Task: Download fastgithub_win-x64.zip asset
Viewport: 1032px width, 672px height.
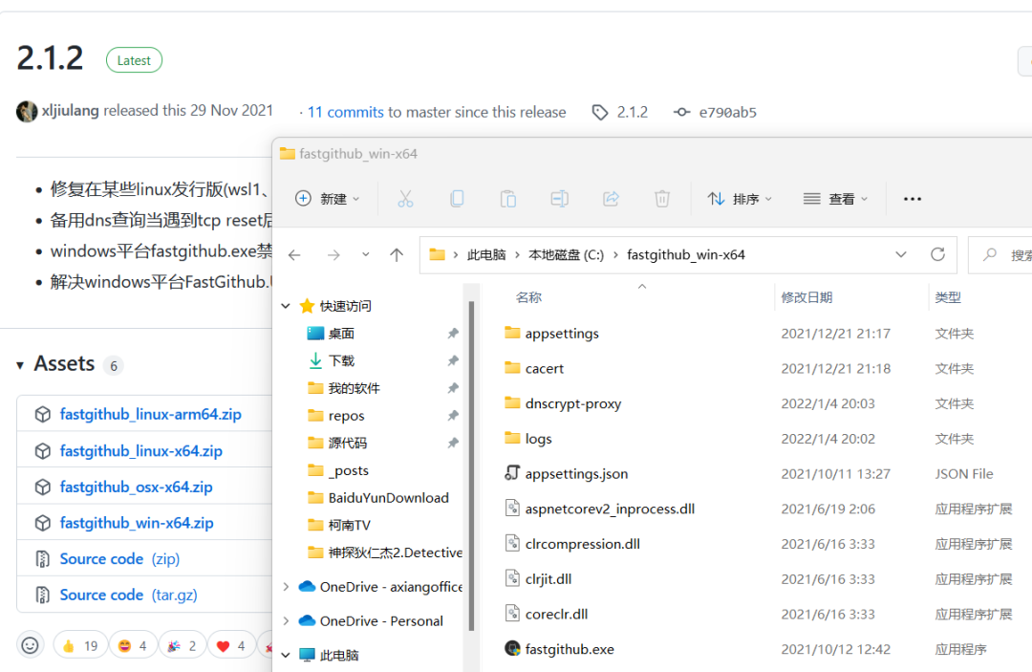Action: [x=137, y=523]
